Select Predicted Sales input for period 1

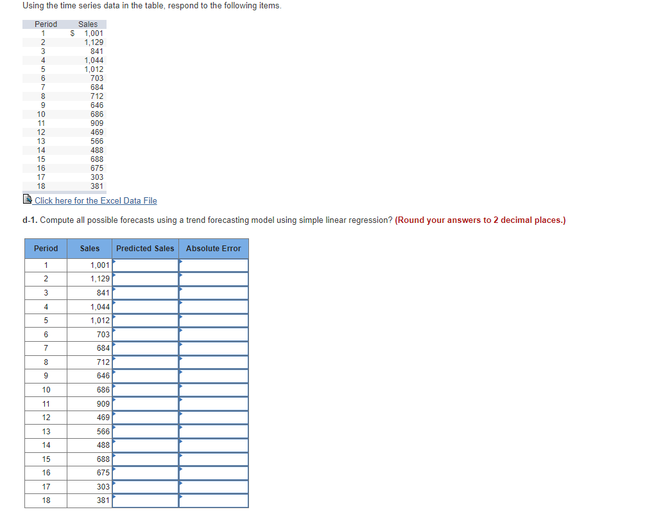pos(146,265)
